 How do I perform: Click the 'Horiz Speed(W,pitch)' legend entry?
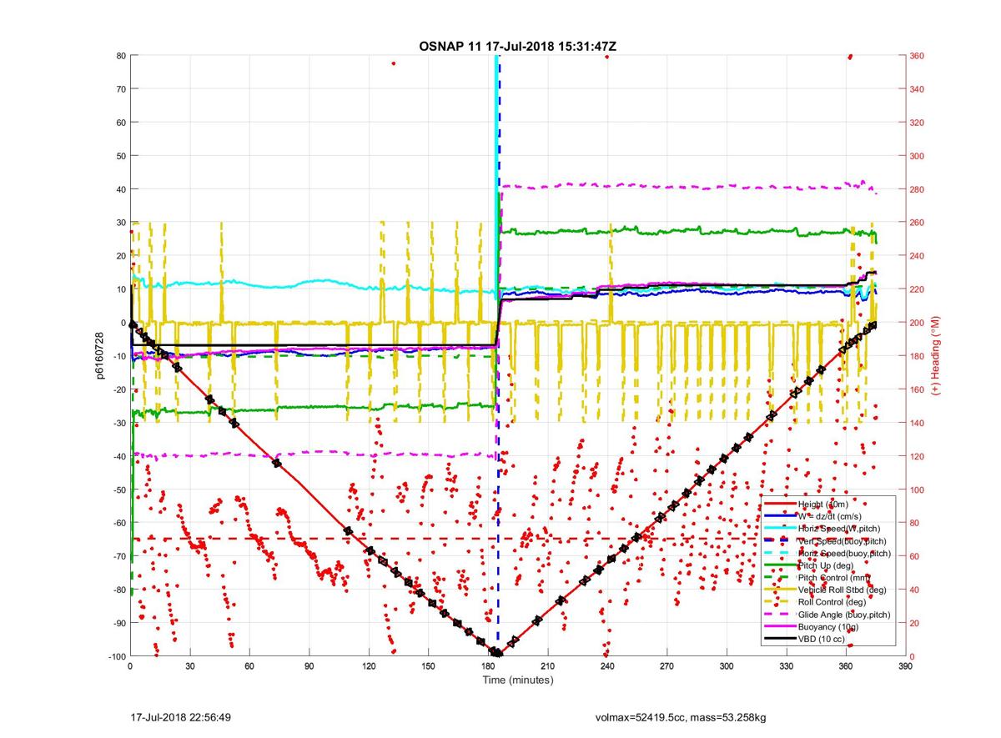tap(839, 529)
